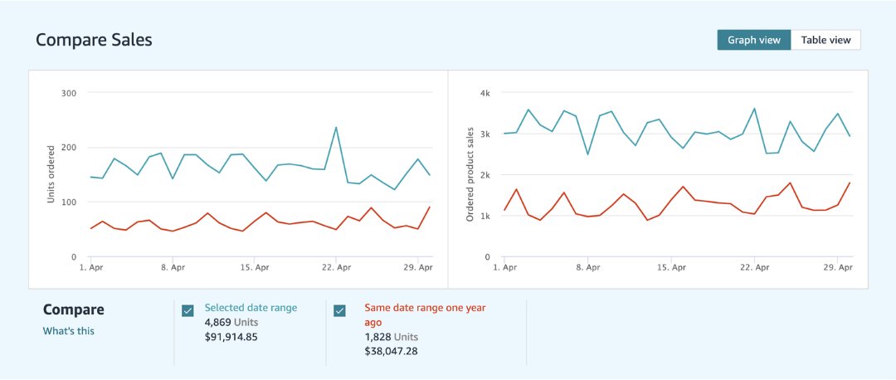896x380 pixels.
Task: Click the 4,869 Units total
Action: point(234,322)
